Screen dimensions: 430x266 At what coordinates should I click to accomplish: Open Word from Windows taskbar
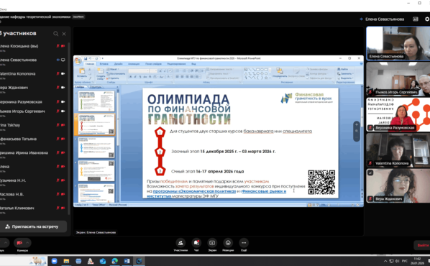[127, 261]
